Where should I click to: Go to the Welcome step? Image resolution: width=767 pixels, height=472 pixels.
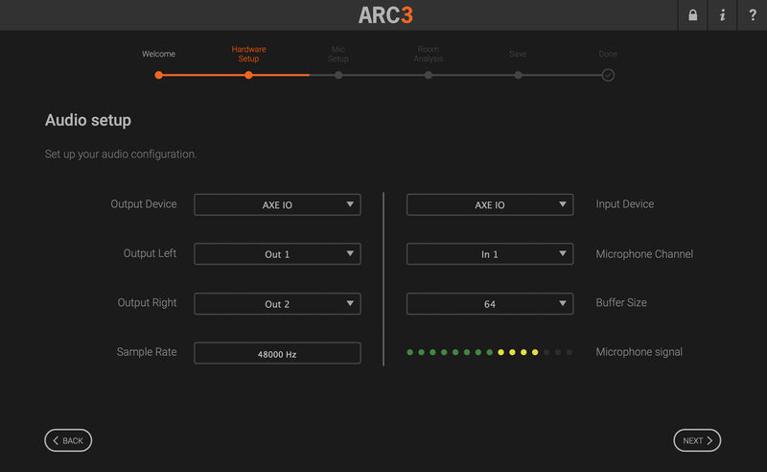tap(159, 74)
